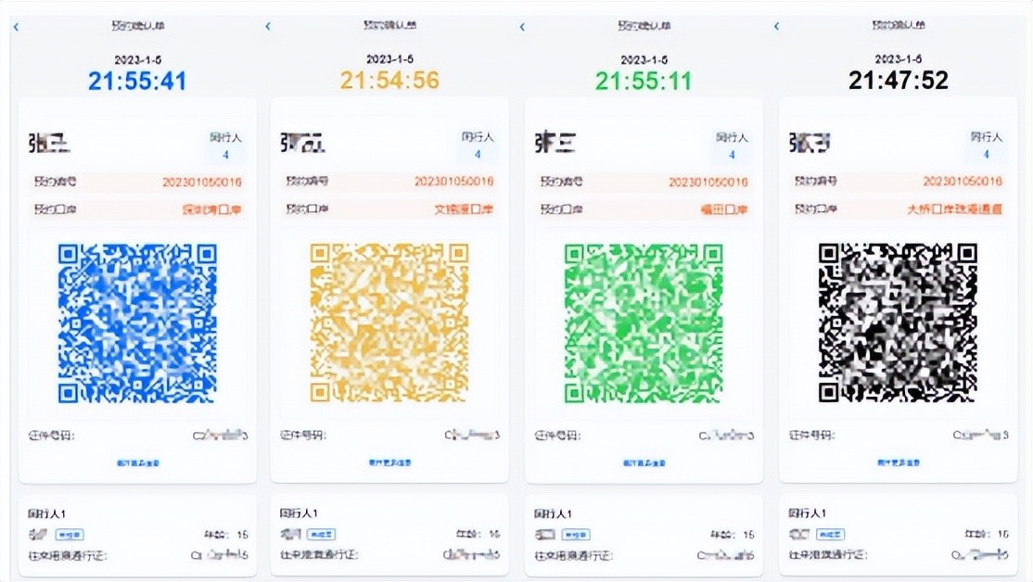1033x582 pixels.
Task: Click the blue 21:55:41 time display
Action: click(137, 81)
